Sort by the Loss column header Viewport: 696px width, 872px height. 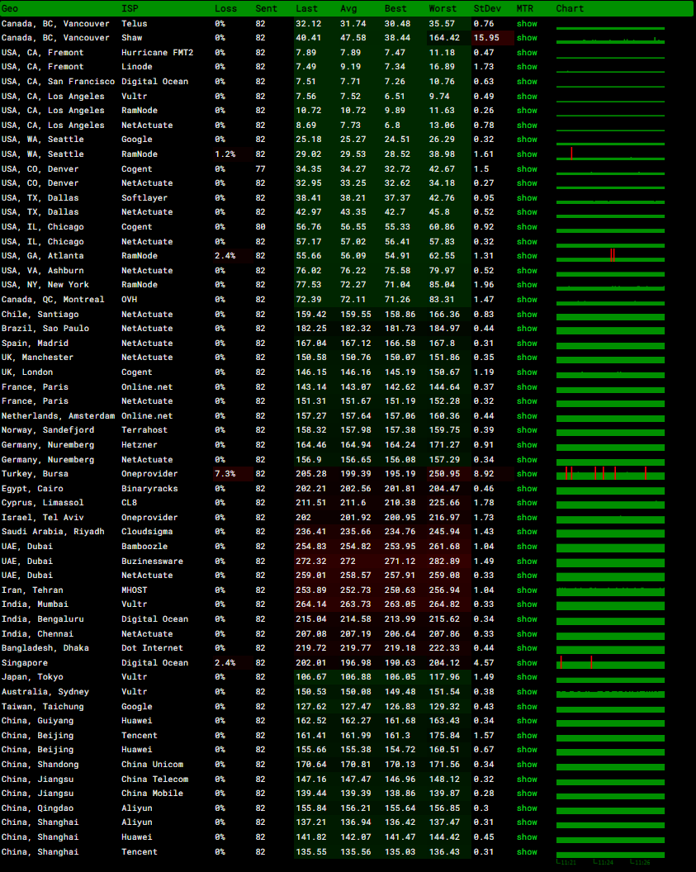[225, 8]
